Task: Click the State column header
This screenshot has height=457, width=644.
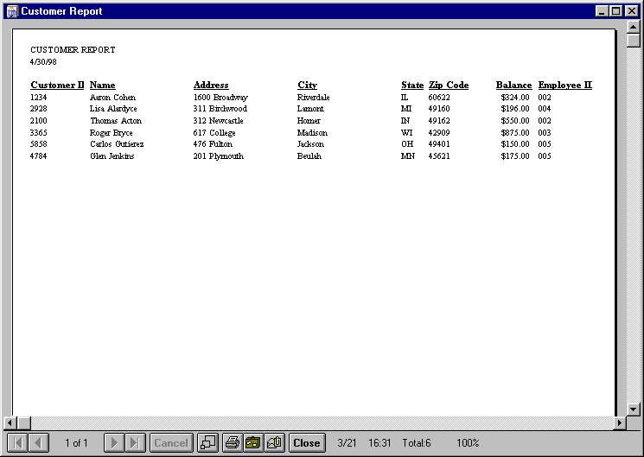Action: [412, 85]
